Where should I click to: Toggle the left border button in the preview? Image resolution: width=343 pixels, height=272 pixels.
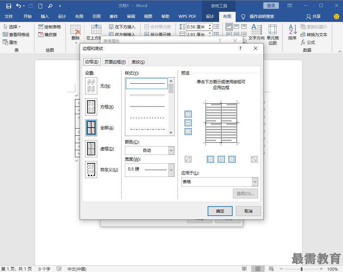coord(210,159)
